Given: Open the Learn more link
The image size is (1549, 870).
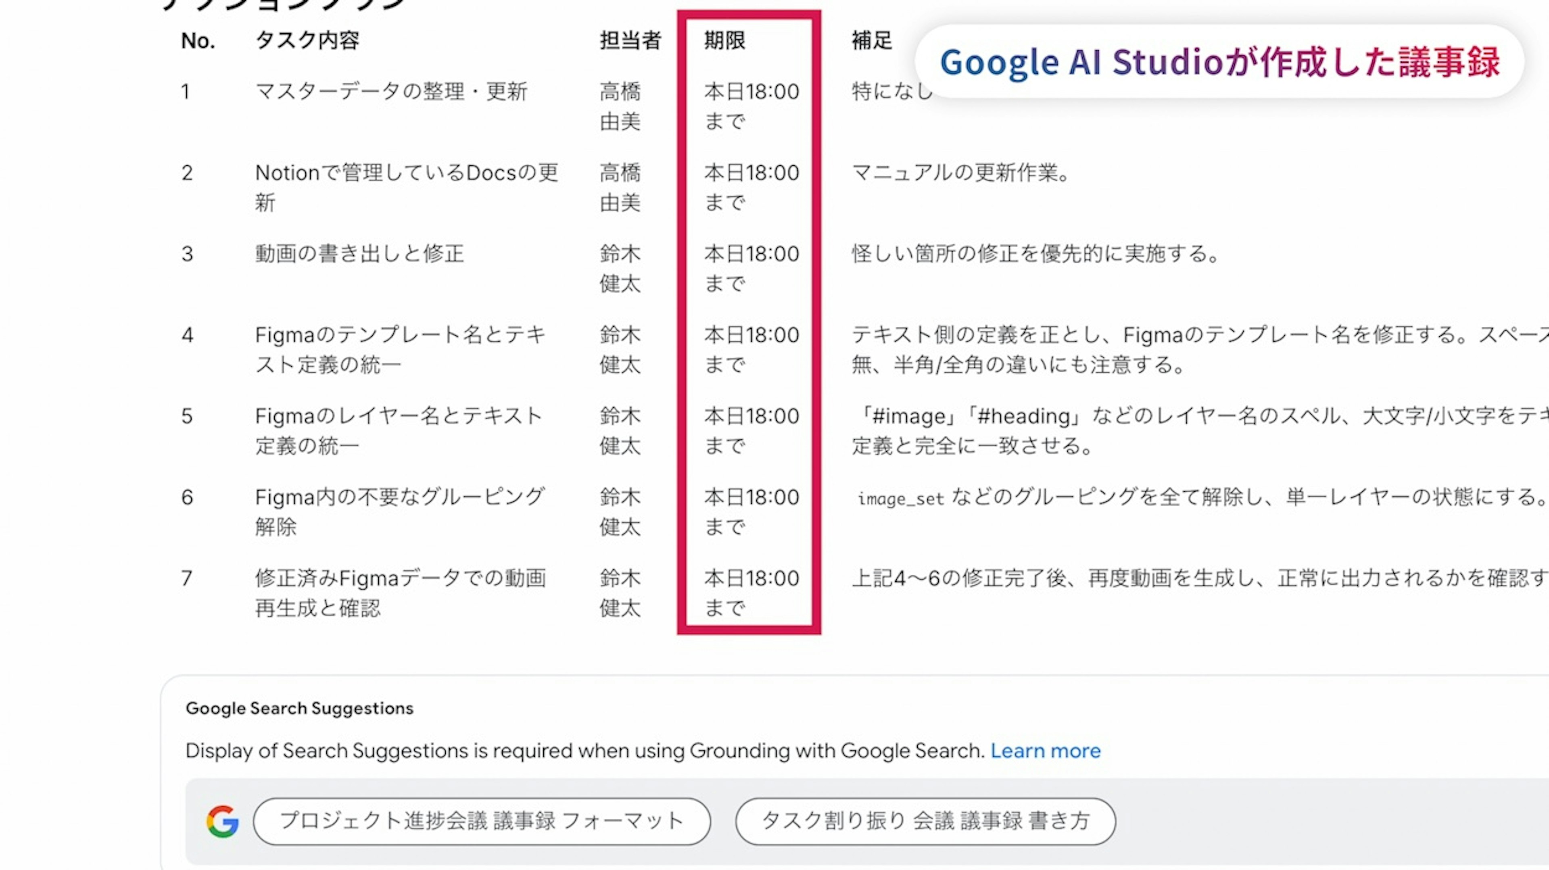Looking at the screenshot, I should click(x=1045, y=751).
